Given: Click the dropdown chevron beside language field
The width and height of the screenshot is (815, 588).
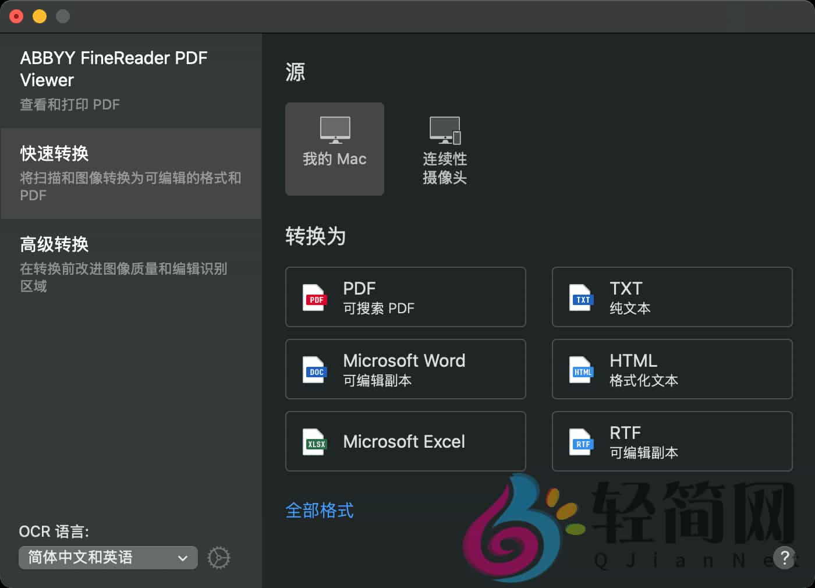Looking at the screenshot, I should pos(182,557).
